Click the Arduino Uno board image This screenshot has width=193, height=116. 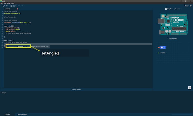click(x=173, y=24)
